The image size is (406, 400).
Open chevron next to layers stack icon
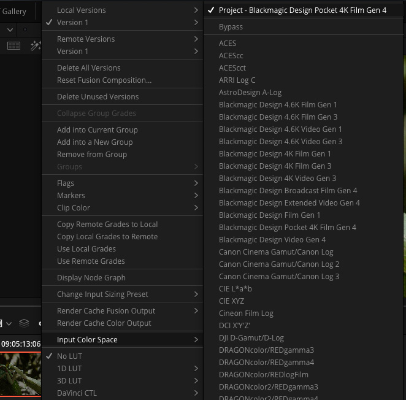pos(9,323)
